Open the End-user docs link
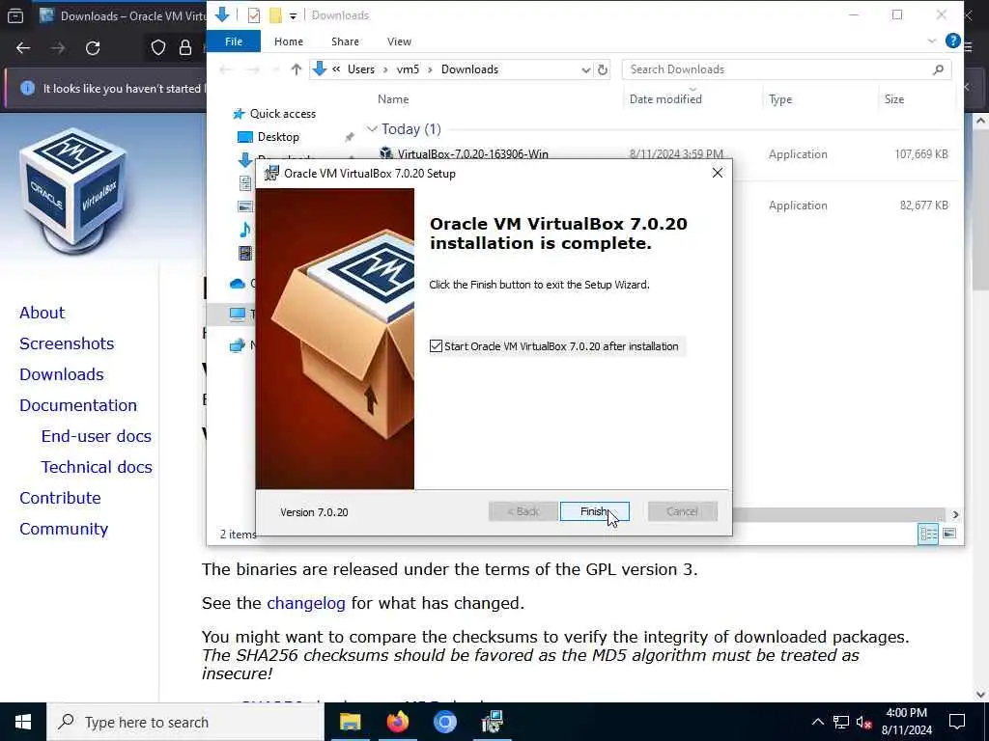This screenshot has height=741, width=989. (x=97, y=436)
